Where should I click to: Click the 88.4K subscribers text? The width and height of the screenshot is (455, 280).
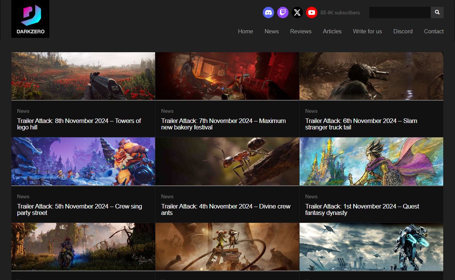tap(340, 12)
